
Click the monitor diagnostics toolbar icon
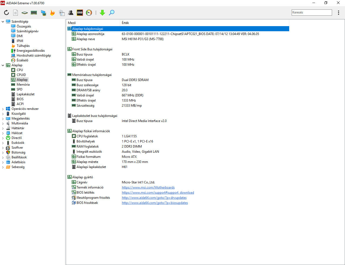pos(62,12)
